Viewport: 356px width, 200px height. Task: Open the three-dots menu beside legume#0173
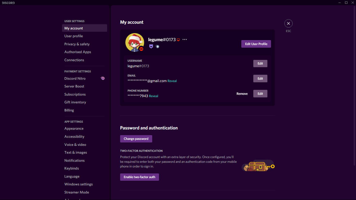pos(185,40)
